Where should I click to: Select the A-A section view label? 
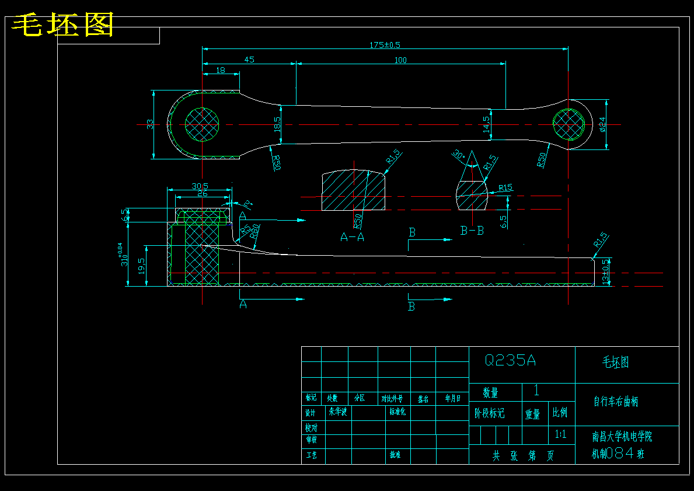[x=353, y=237]
